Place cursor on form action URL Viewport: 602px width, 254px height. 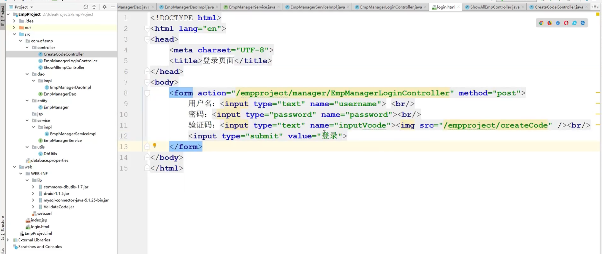[x=343, y=93]
